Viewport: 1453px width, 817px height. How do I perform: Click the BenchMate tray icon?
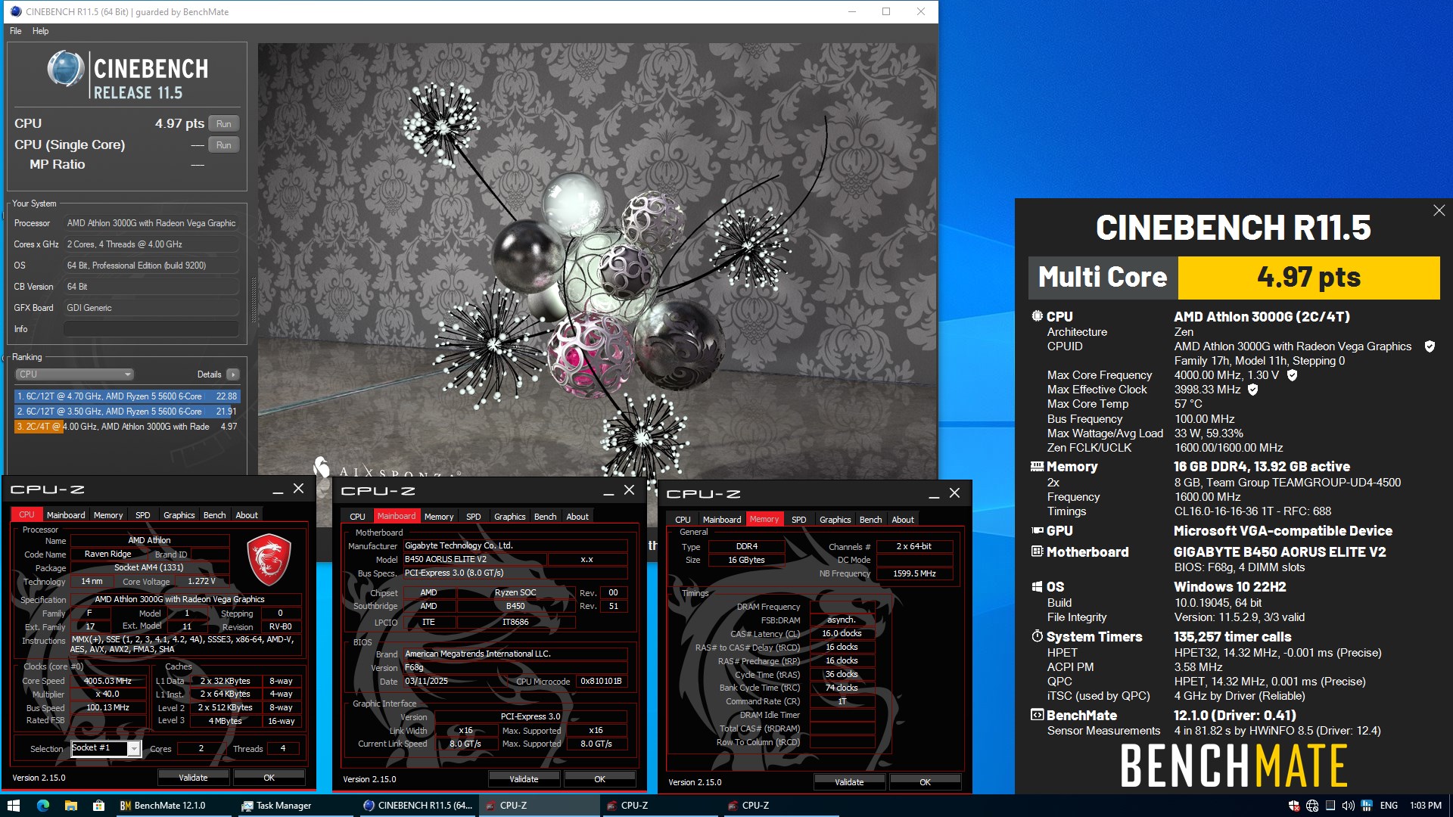(1367, 806)
